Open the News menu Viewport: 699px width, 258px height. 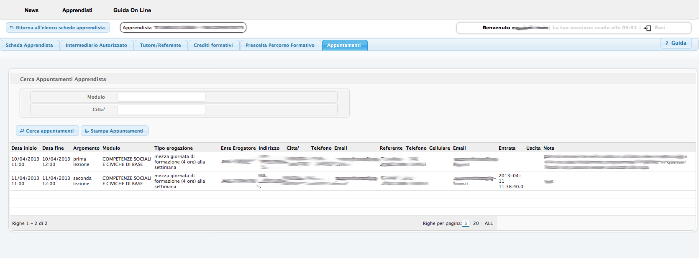pos(31,10)
